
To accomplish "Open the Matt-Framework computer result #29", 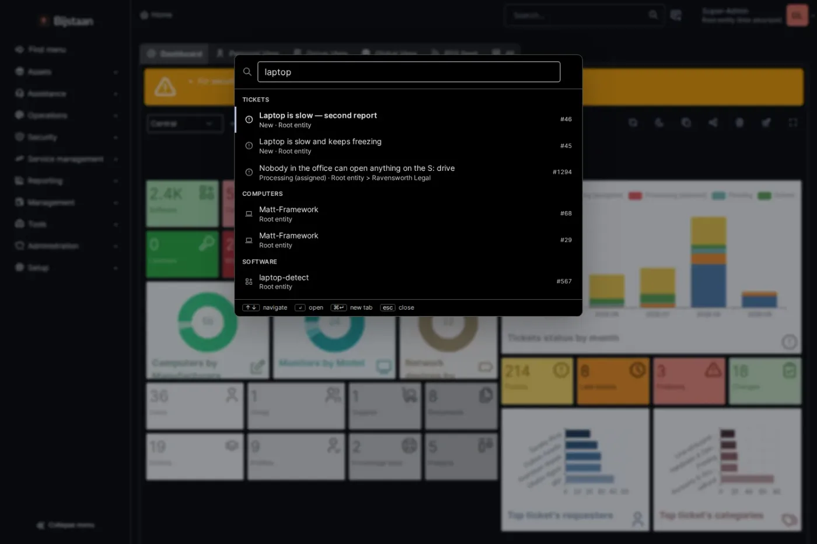I will tap(408, 240).
